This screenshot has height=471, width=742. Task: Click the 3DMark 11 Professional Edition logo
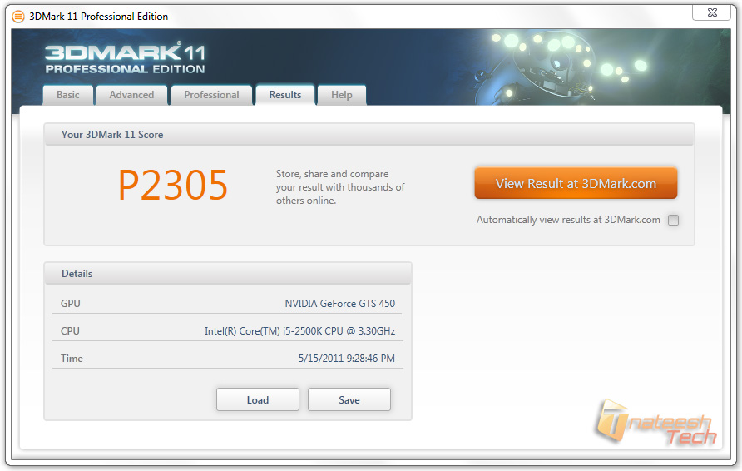point(125,58)
